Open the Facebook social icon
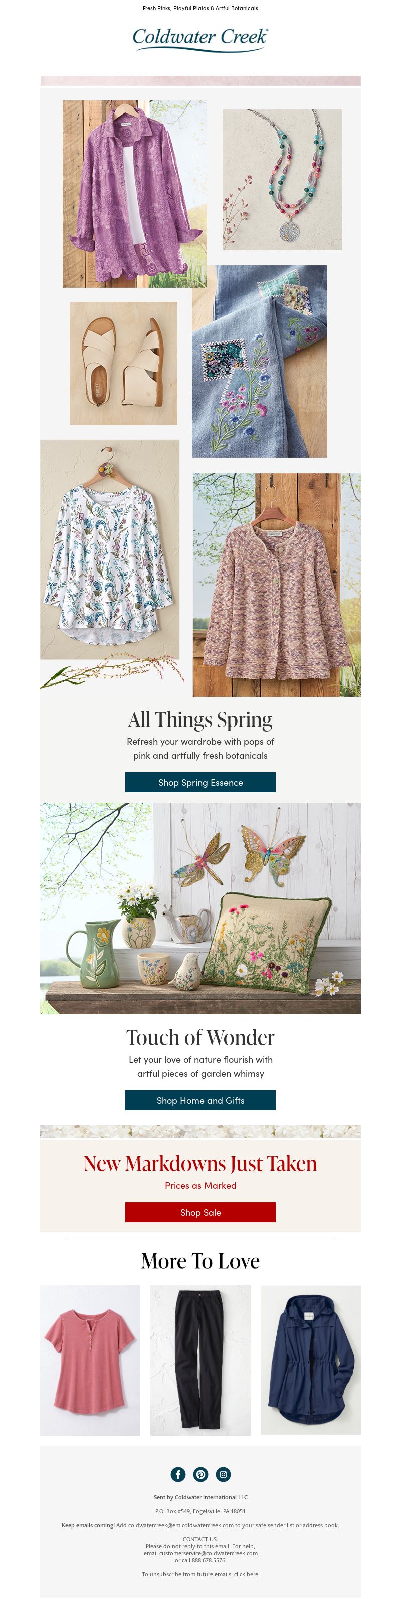The height and width of the screenshot is (1599, 401). click(178, 1474)
